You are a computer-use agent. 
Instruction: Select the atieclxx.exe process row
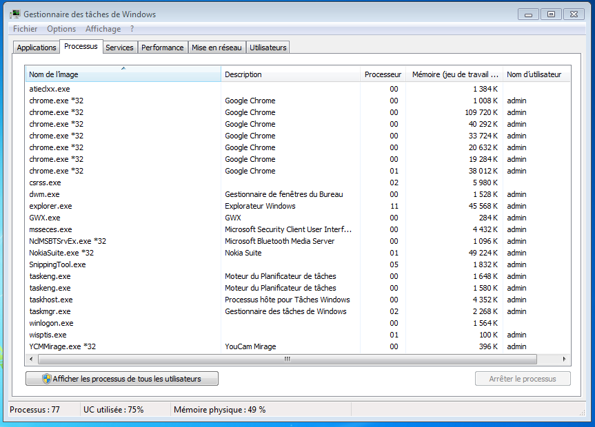coord(298,89)
